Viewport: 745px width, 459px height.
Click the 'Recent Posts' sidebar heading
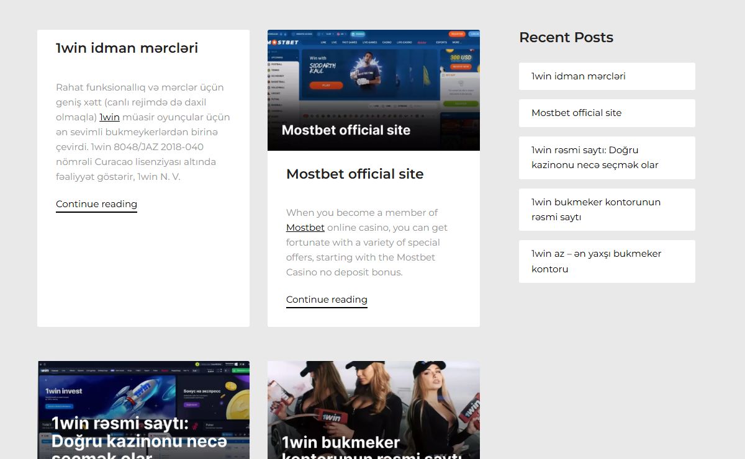(x=566, y=37)
